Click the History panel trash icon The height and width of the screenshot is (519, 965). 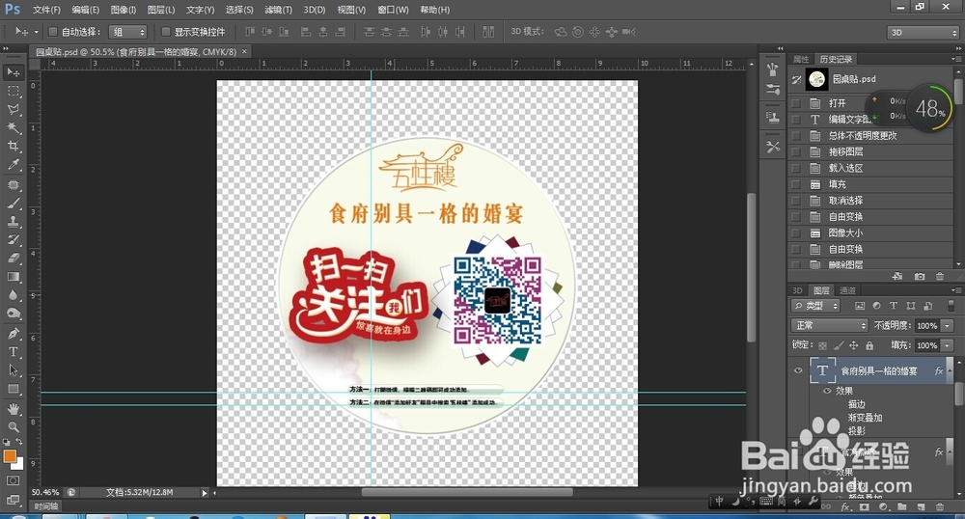940,277
